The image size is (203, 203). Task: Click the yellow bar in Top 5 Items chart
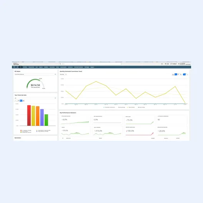pos(33,116)
